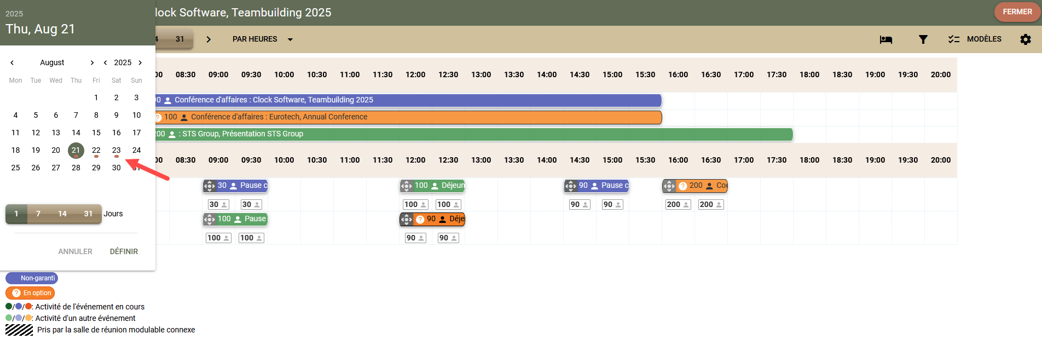The height and width of the screenshot is (339, 1042).
Task: Open the blue 30 Pause activity block
Action: [x=235, y=186]
